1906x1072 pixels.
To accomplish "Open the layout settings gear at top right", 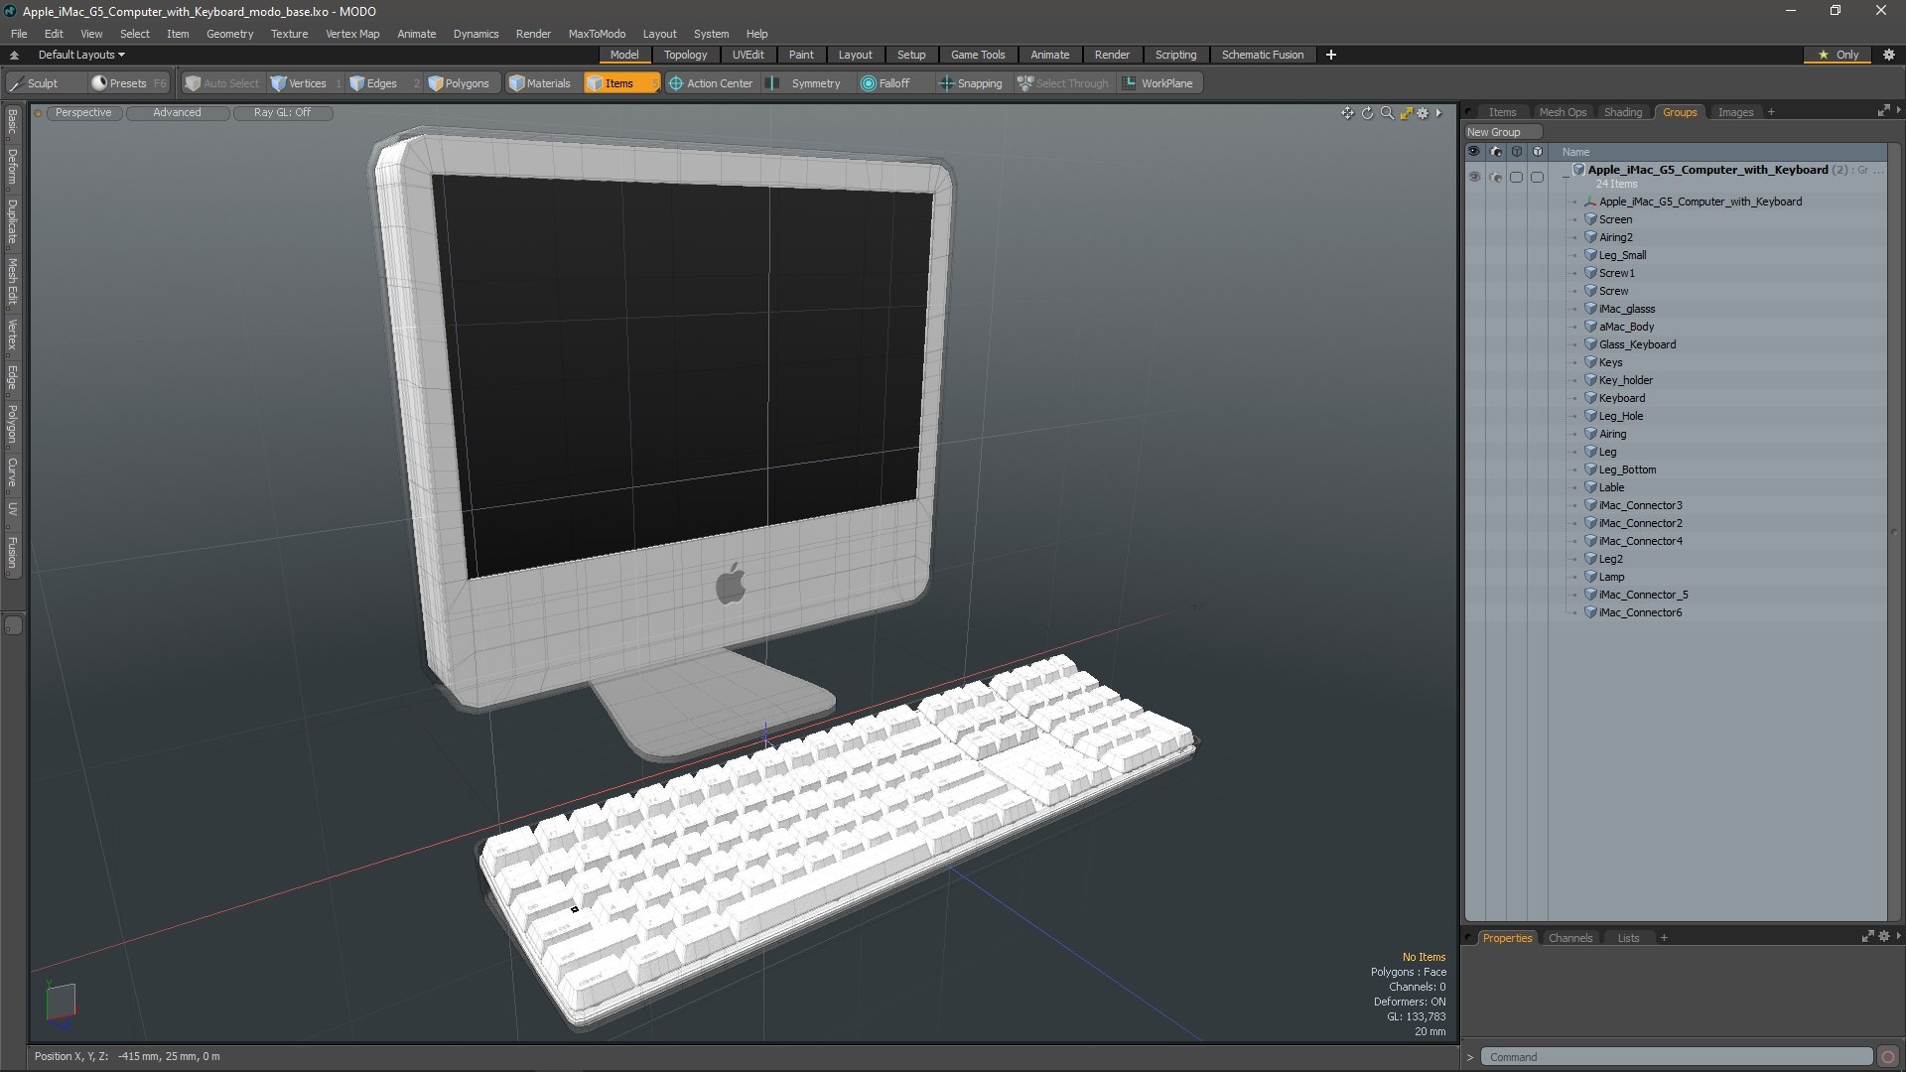I will [x=1889, y=55].
